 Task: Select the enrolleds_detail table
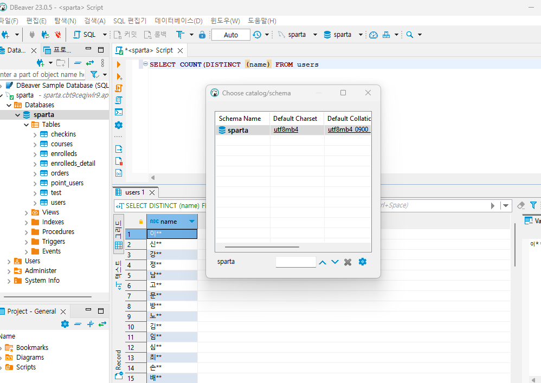(x=73, y=164)
